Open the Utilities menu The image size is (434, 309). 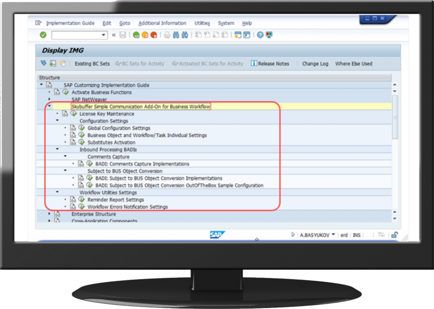202,23
